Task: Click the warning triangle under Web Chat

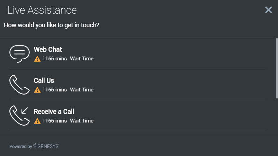Action: [37, 59]
